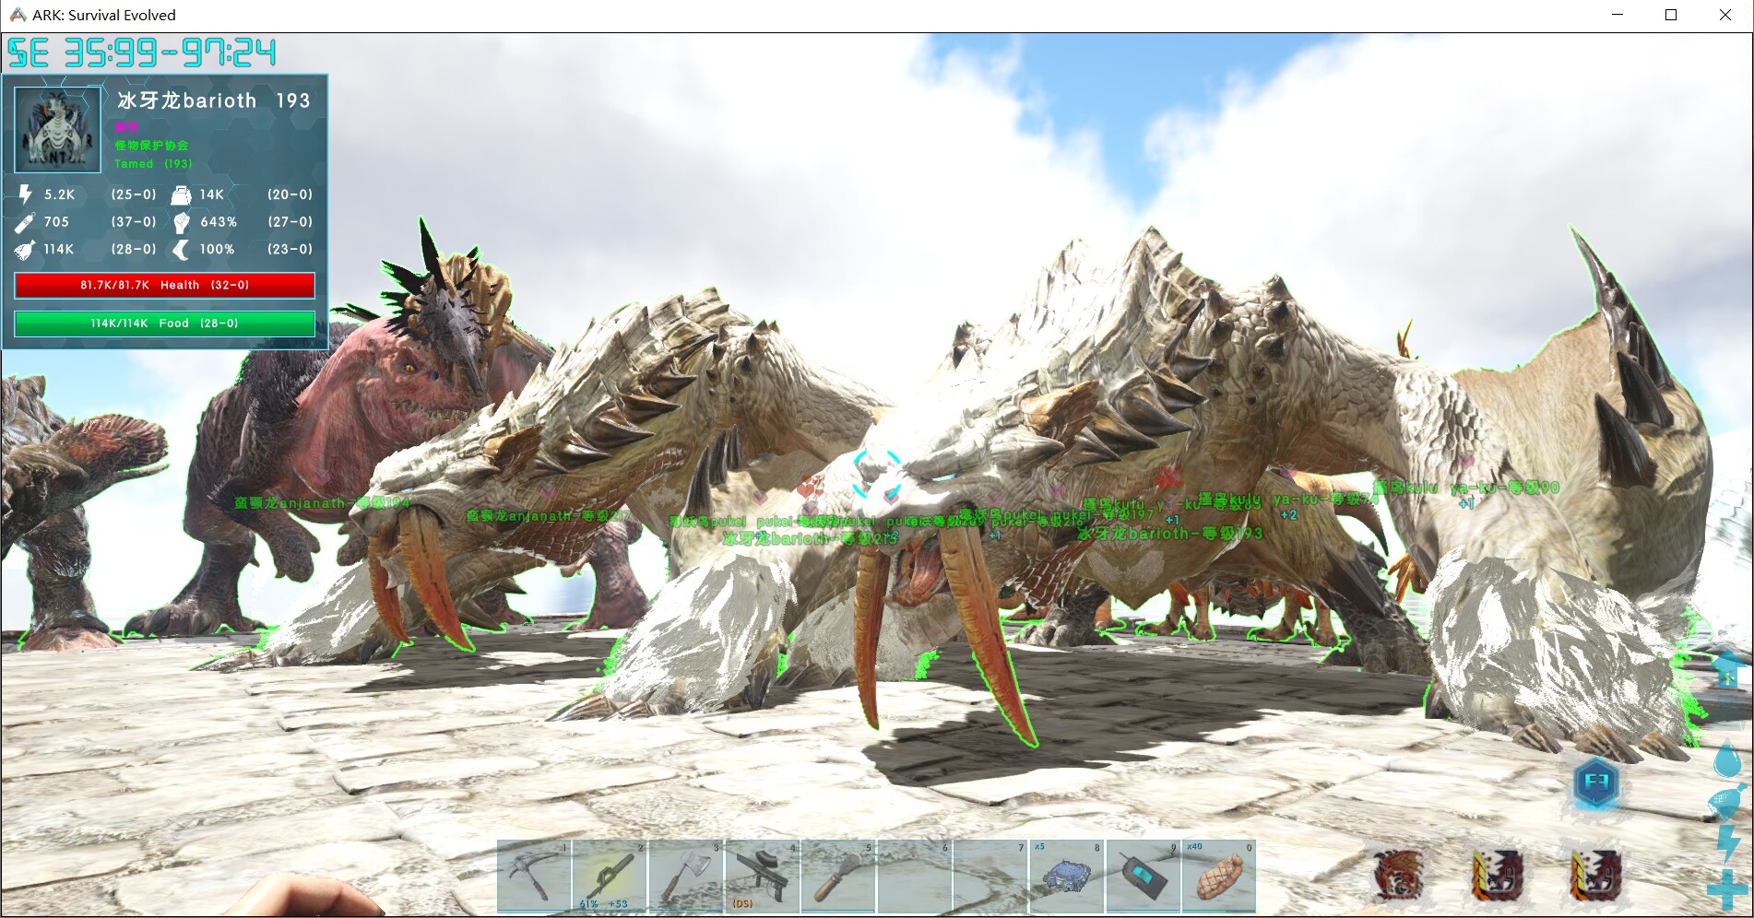Select the hatchet in hotbar slot 3

[x=685, y=876]
